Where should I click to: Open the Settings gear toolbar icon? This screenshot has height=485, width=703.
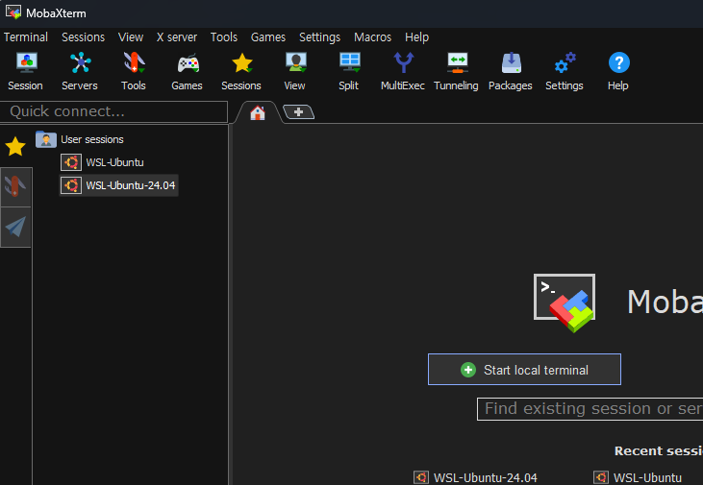coord(564,72)
